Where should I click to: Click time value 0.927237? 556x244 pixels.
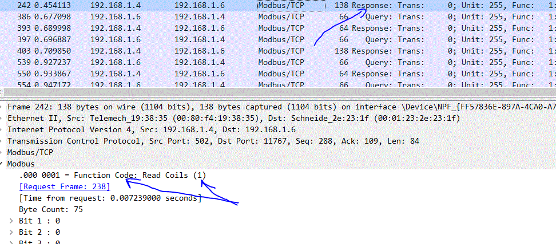click(53, 62)
